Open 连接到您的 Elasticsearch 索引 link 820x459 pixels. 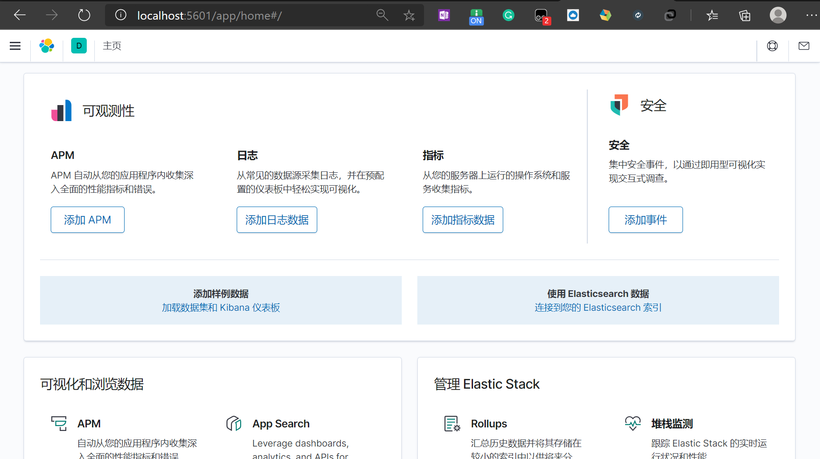click(x=598, y=308)
